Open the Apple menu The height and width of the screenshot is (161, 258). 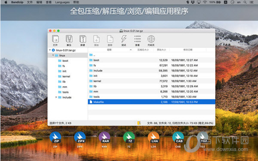tap(6, 2)
